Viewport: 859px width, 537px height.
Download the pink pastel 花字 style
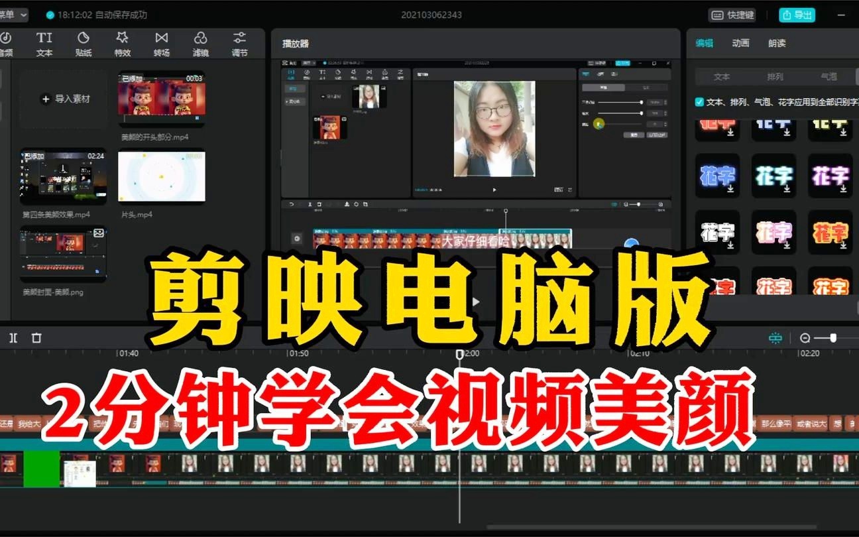point(786,246)
